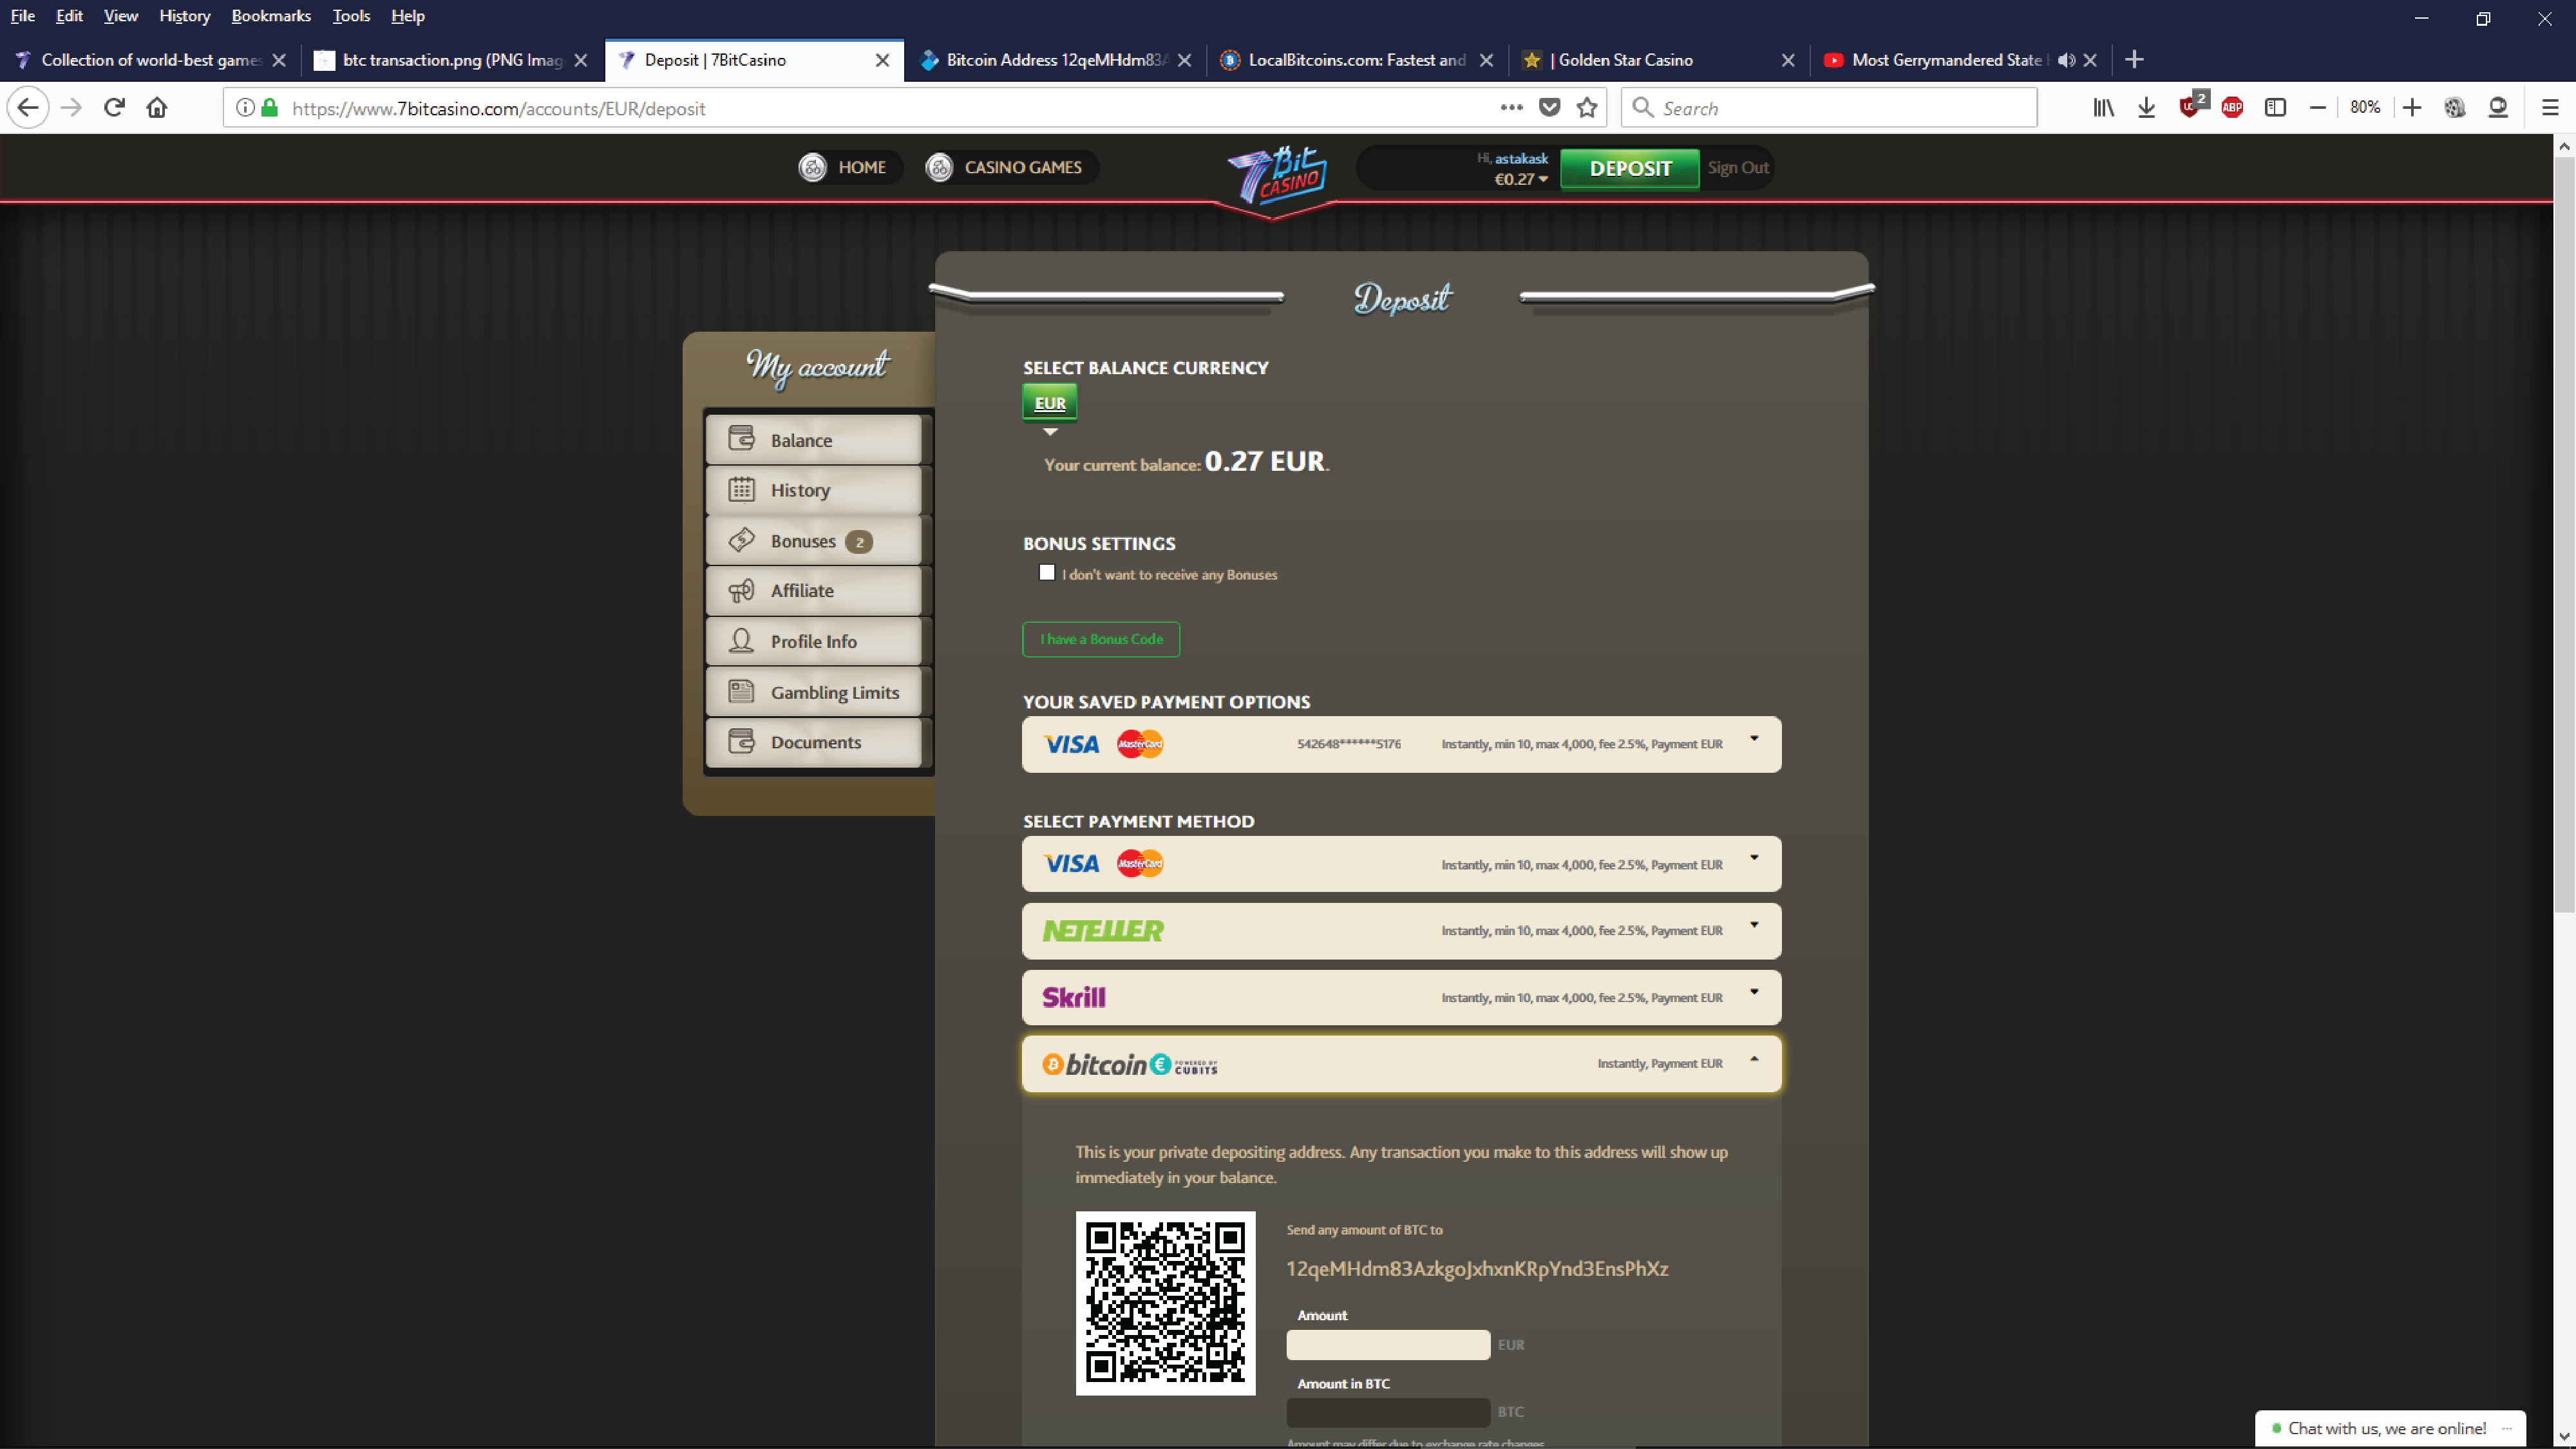
Task: Click the uBlock Origin extension icon
Action: (x=2190, y=106)
